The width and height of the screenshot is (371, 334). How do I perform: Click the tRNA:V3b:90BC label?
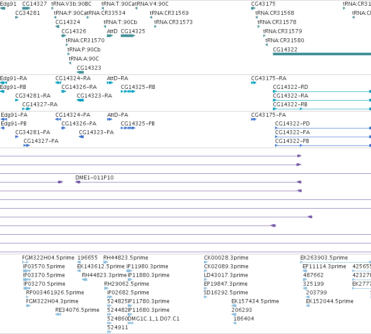(71, 4)
